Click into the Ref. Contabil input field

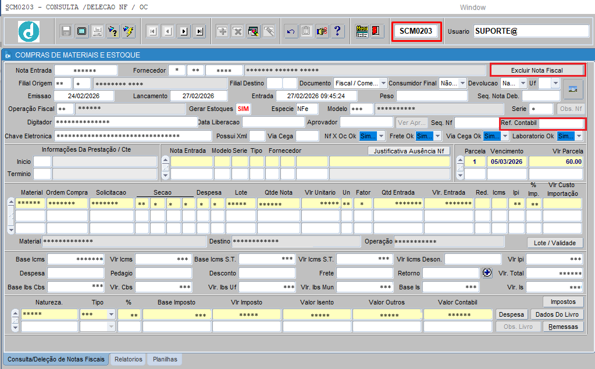[561, 123]
